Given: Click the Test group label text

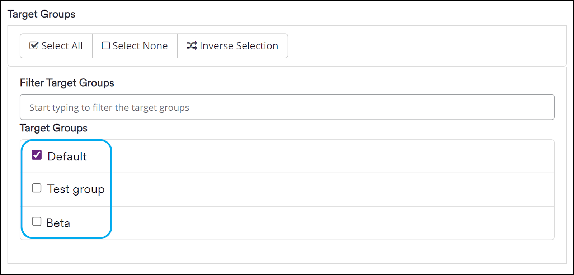Looking at the screenshot, I should click(76, 189).
